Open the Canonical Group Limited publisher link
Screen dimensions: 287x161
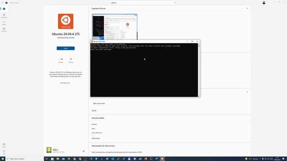[66, 38]
